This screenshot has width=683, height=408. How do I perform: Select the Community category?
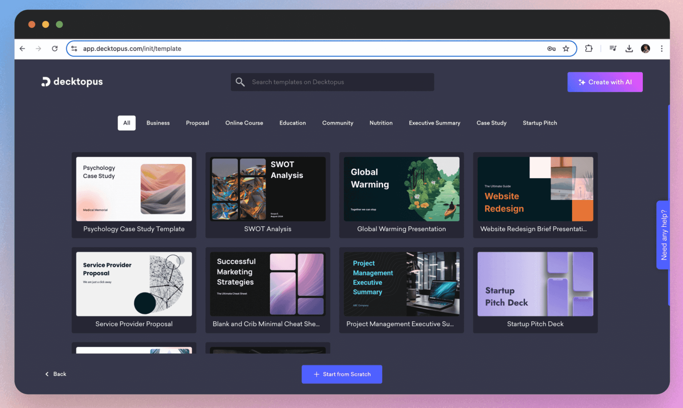[338, 123]
